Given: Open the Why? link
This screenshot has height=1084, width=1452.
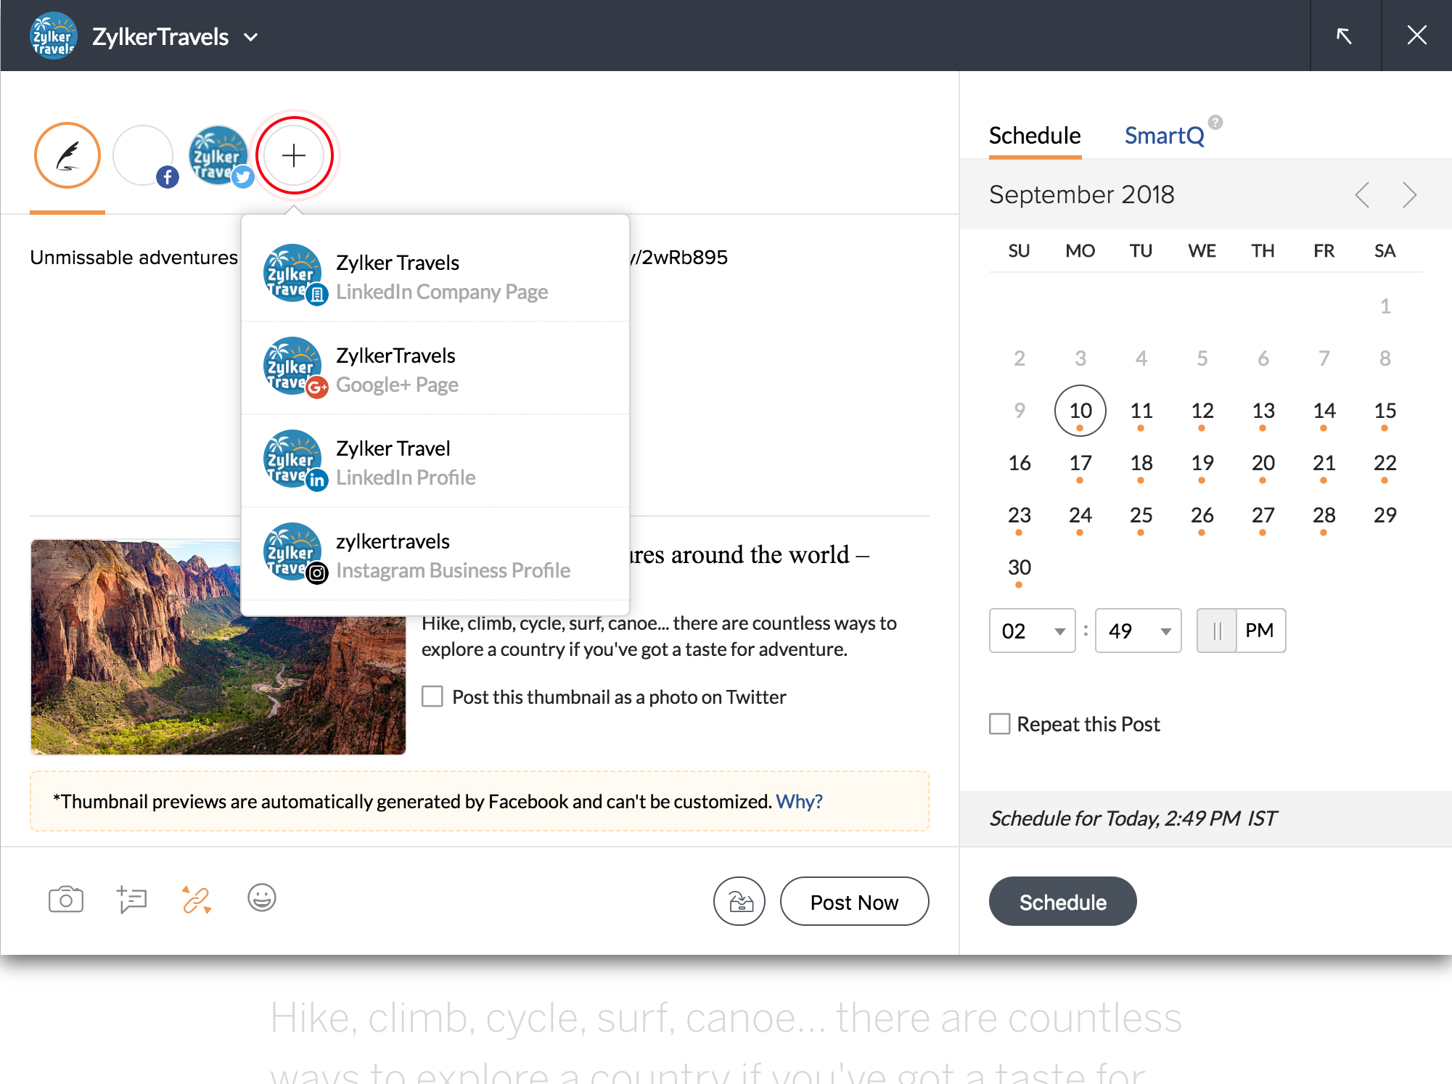Looking at the screenshot, I should point(799,801).
